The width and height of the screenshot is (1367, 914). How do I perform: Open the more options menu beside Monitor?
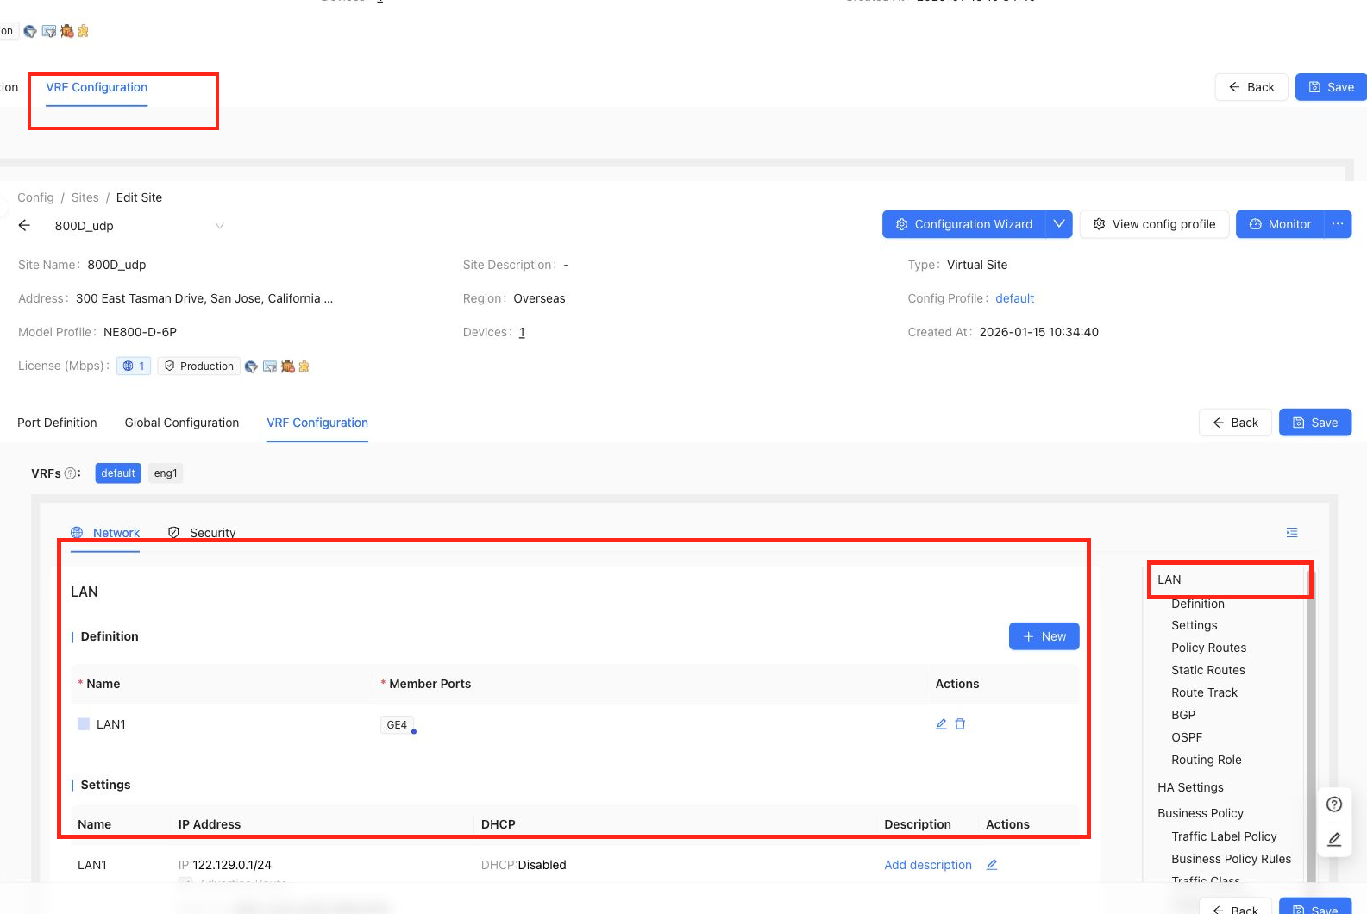tap(1338, 224)
